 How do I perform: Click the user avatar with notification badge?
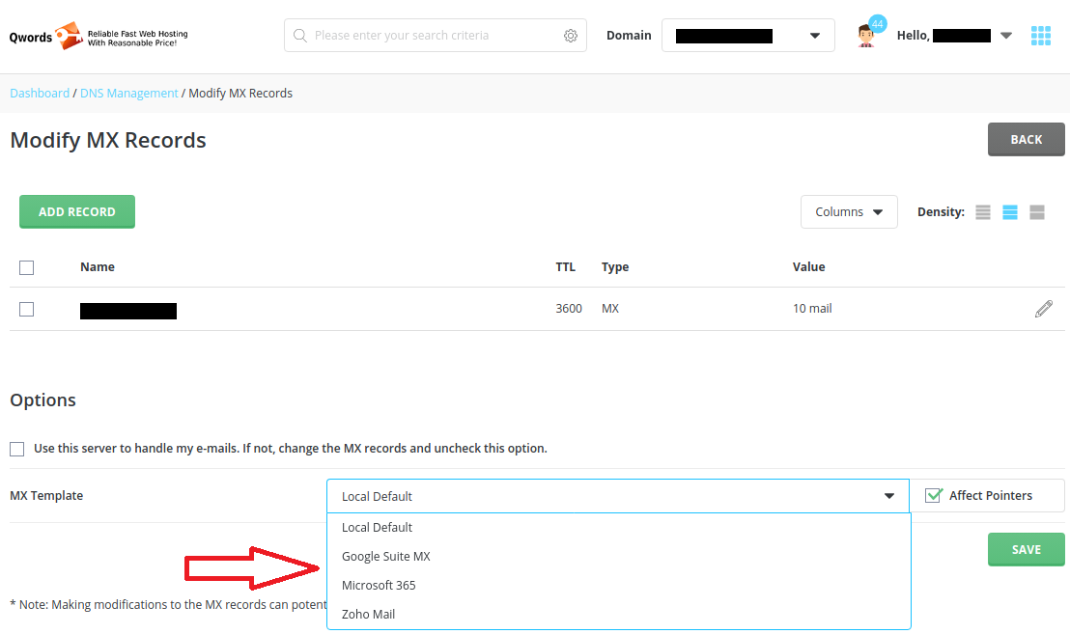pyautogui.click(x=867, y=35)
